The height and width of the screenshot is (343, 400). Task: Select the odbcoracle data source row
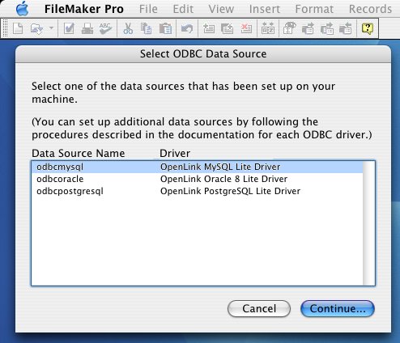click(198, 179)
